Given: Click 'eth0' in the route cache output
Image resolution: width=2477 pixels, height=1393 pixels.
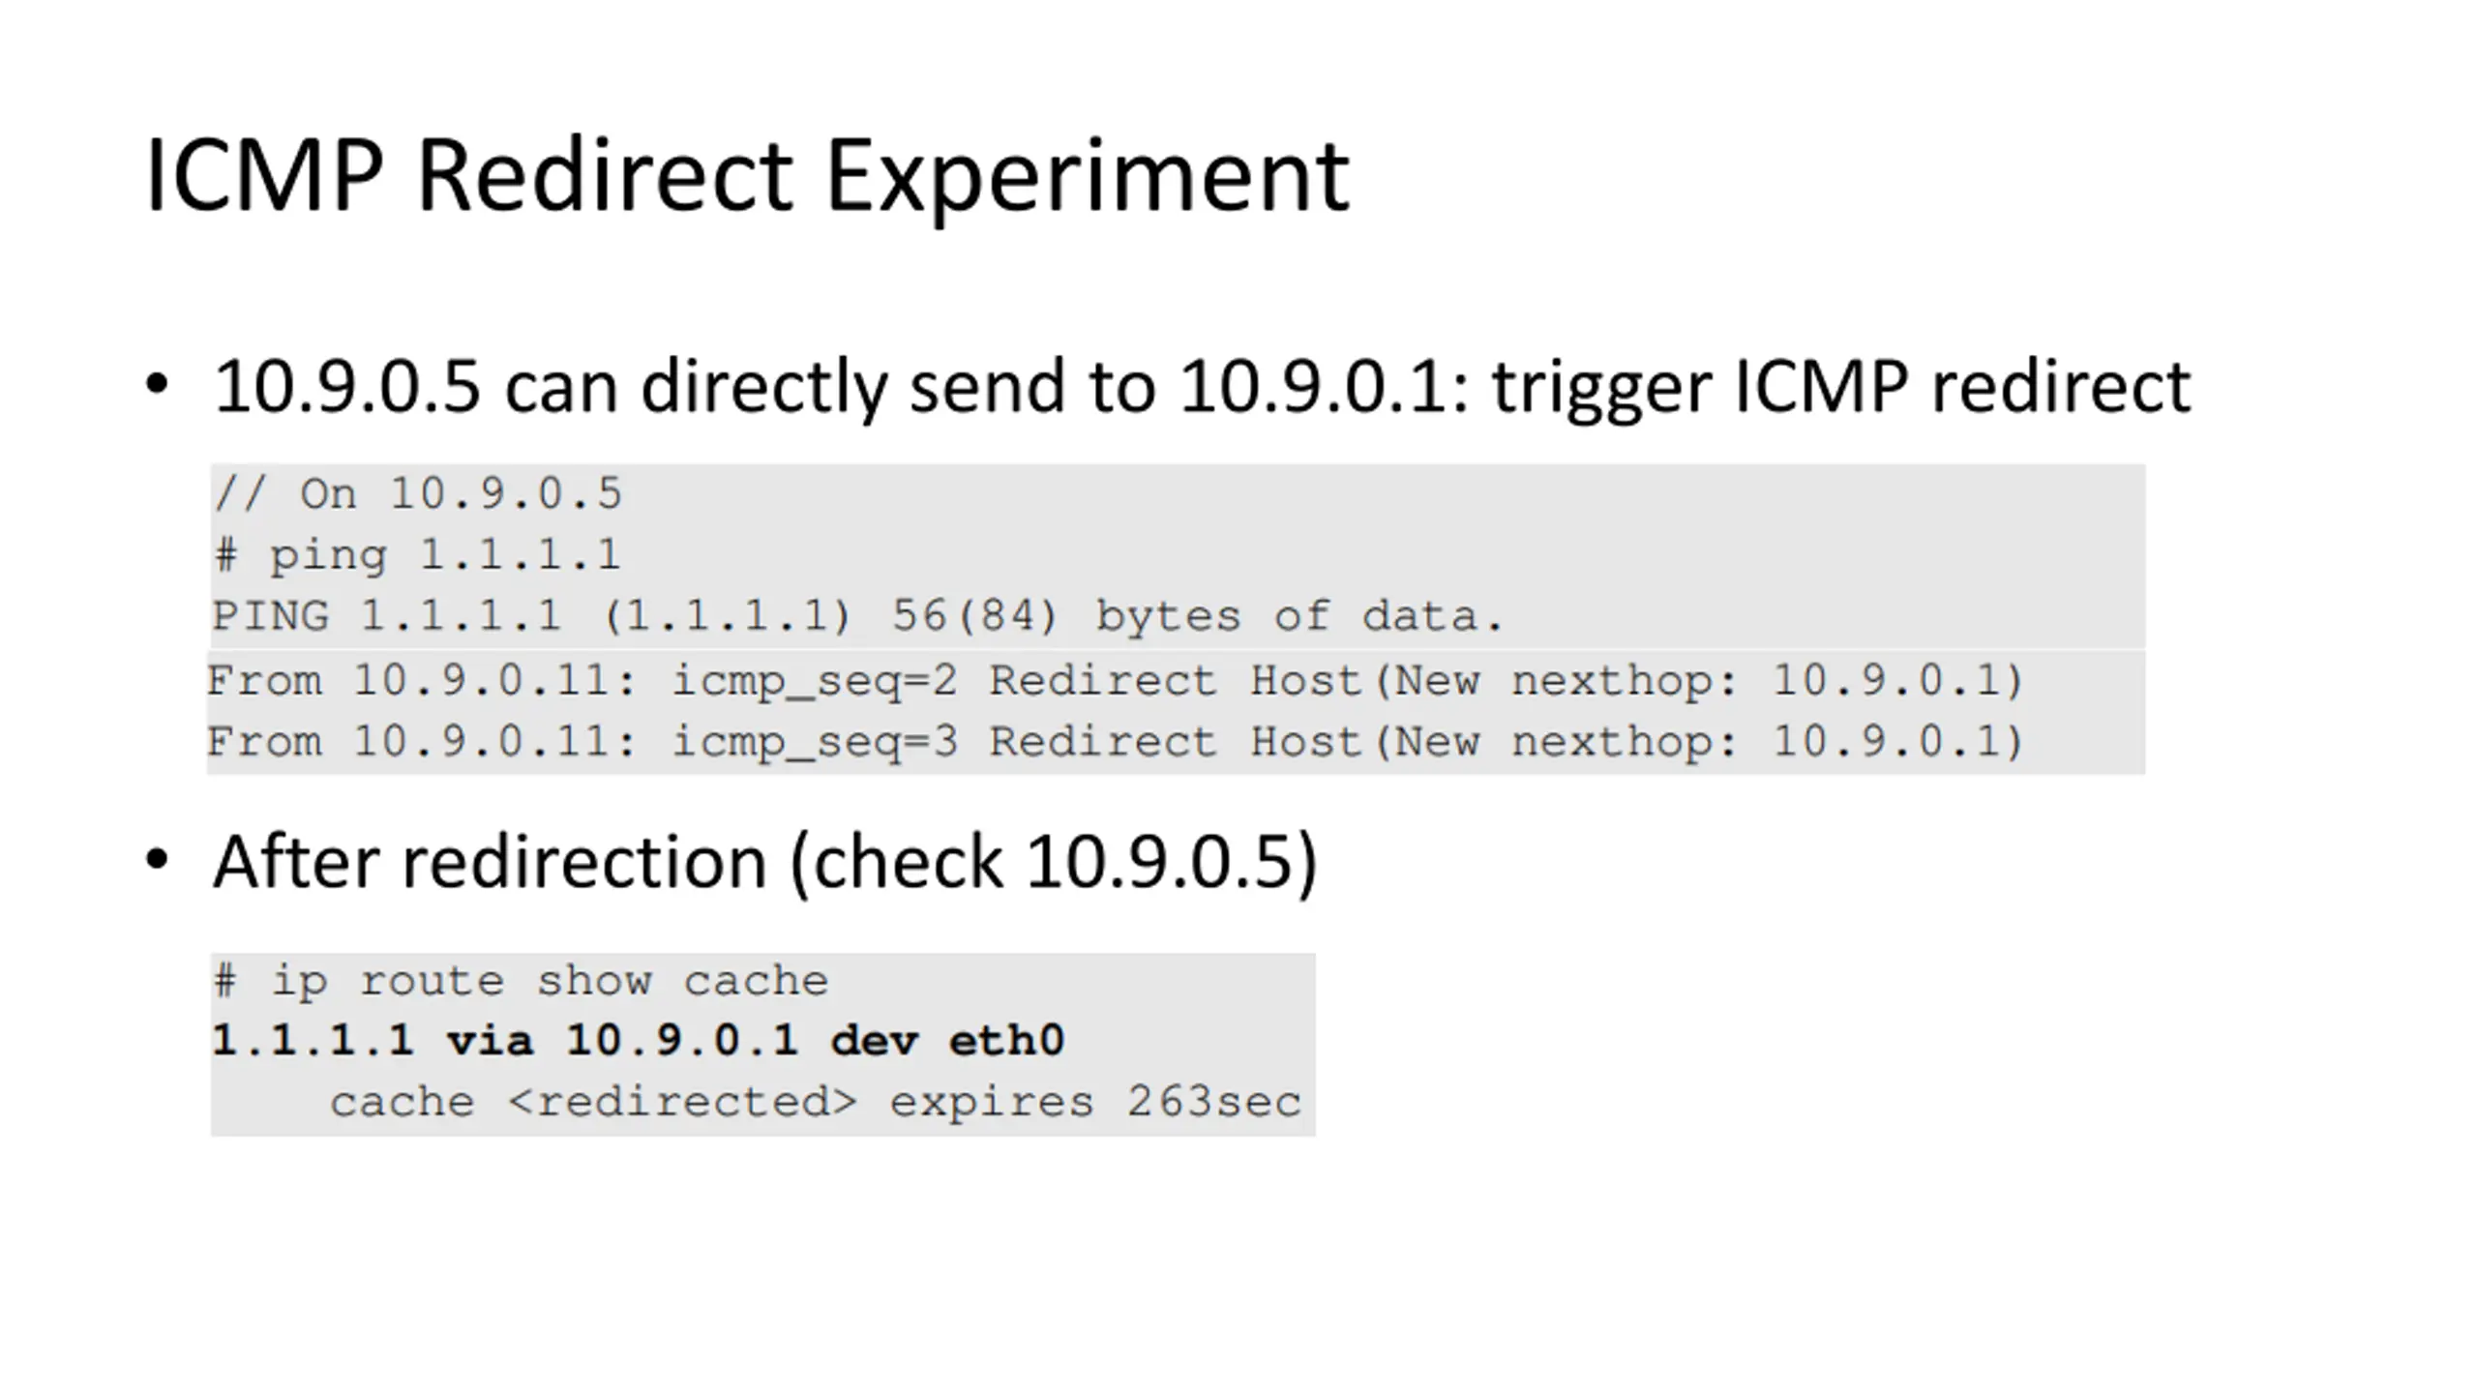Looking at the screenshot, I should pyautogui.click(x=1006, y=1042).
